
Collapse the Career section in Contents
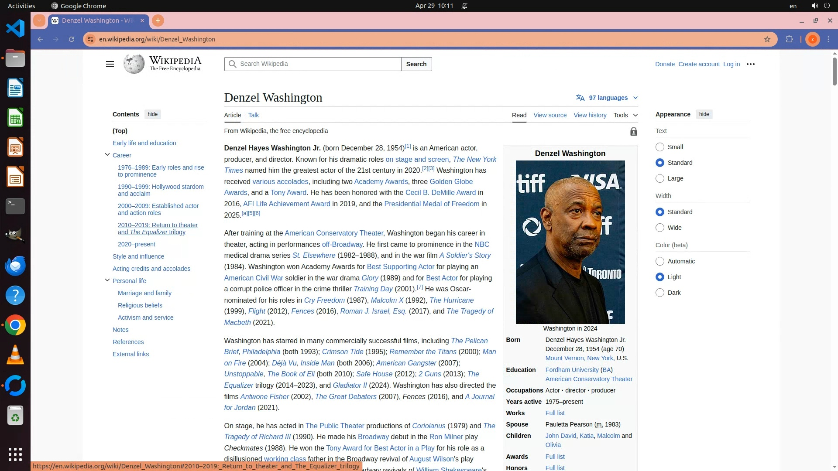tap(107, 155)
